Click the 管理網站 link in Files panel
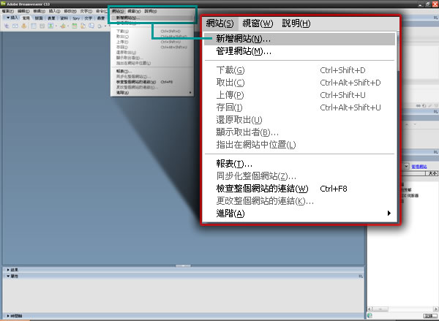439x321 pixels. 419,167
